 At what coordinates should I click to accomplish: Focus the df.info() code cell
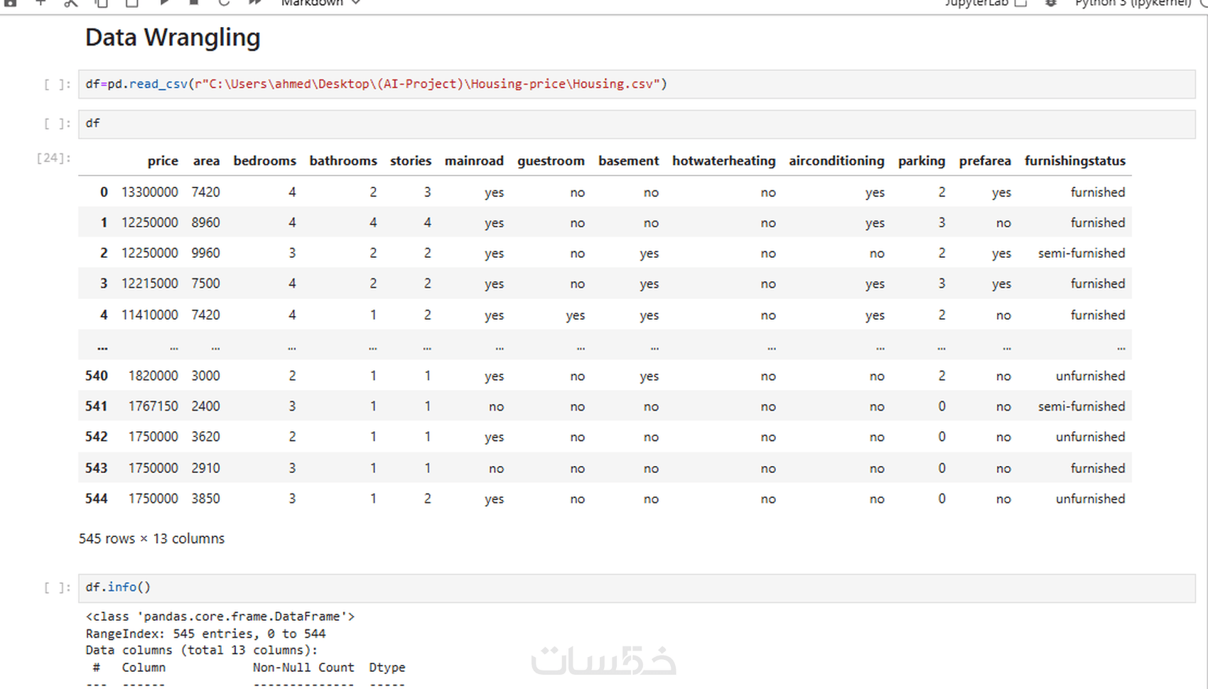pos(637,587)
